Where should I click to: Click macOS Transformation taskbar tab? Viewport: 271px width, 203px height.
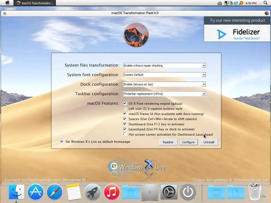35,3
